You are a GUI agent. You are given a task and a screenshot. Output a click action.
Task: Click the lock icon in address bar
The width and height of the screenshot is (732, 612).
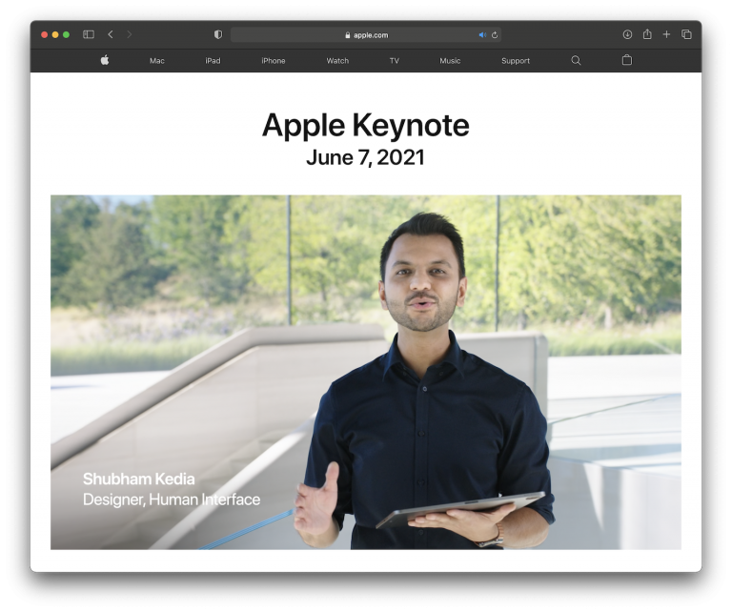pos(347,35)
